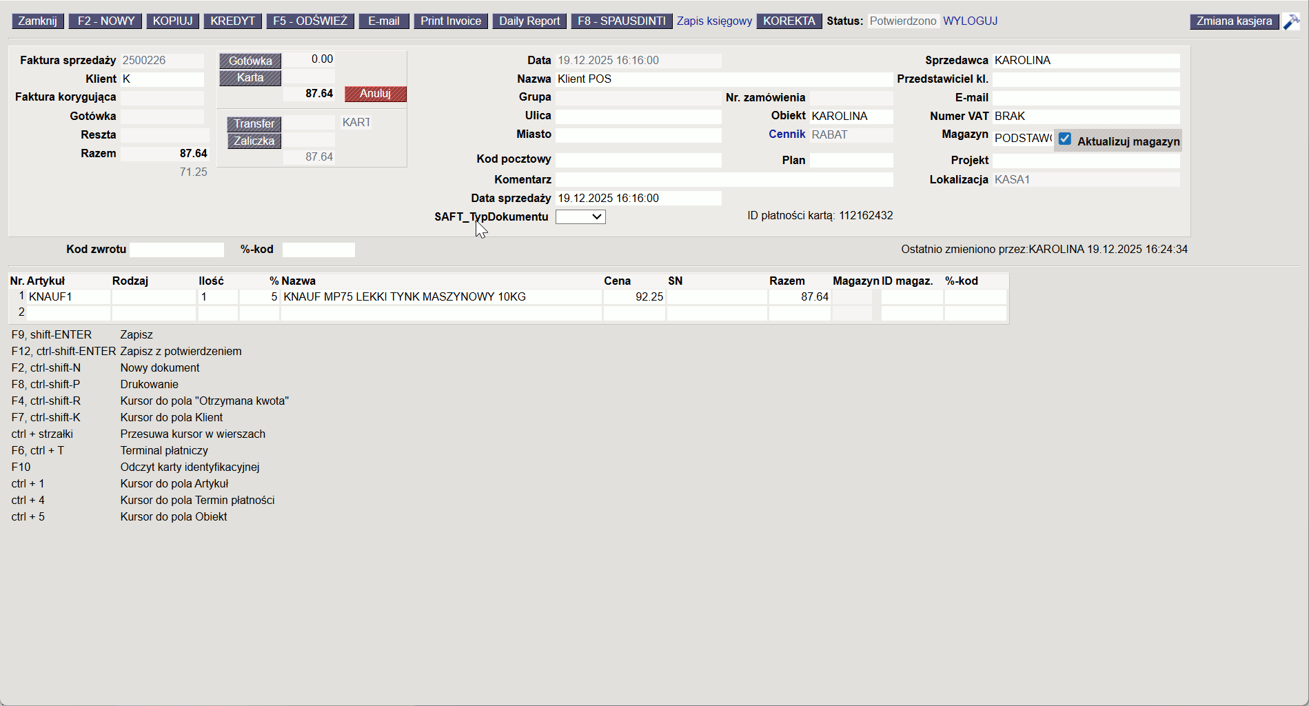Select Gotówka payment button
Viewport: 1309px width, 706px height.
(x=250, y=61)
